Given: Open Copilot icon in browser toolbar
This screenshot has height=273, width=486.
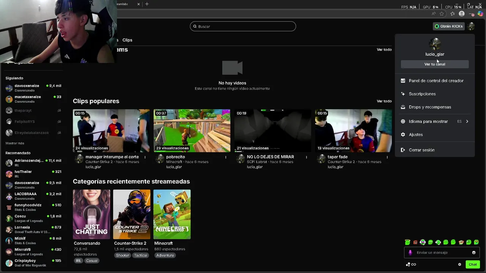Looking at the screenshot, I should pyautogui.click(x=480, y=14).
